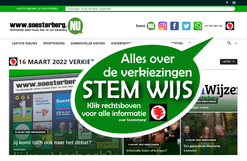Click the Twitter bird icon in the header
Image resolution: width=247 pixels, height=161 pixels.
(x=186, y=26)
